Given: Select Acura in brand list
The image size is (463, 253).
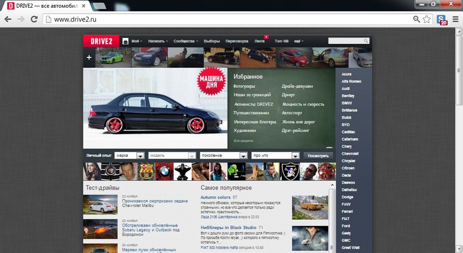Looking at the screenshot, I should 346,74.
